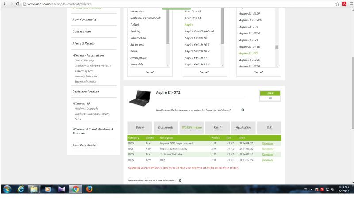
Task: Show hidden tray icons arrow
Action: 312,189
